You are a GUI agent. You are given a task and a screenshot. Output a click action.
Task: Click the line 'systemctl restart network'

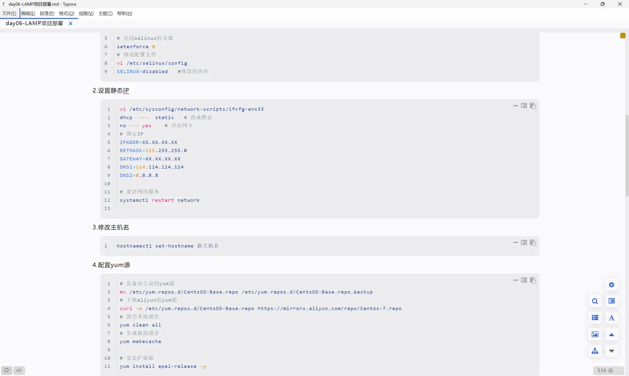[160, 200]
